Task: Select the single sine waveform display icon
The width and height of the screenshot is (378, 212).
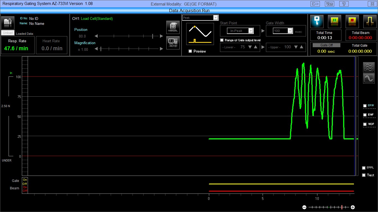Action: (369, 79)
